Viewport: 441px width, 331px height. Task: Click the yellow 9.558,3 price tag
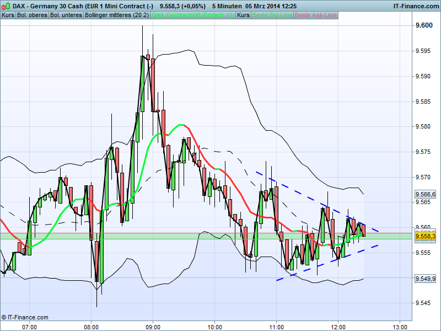tap(424, 236)
